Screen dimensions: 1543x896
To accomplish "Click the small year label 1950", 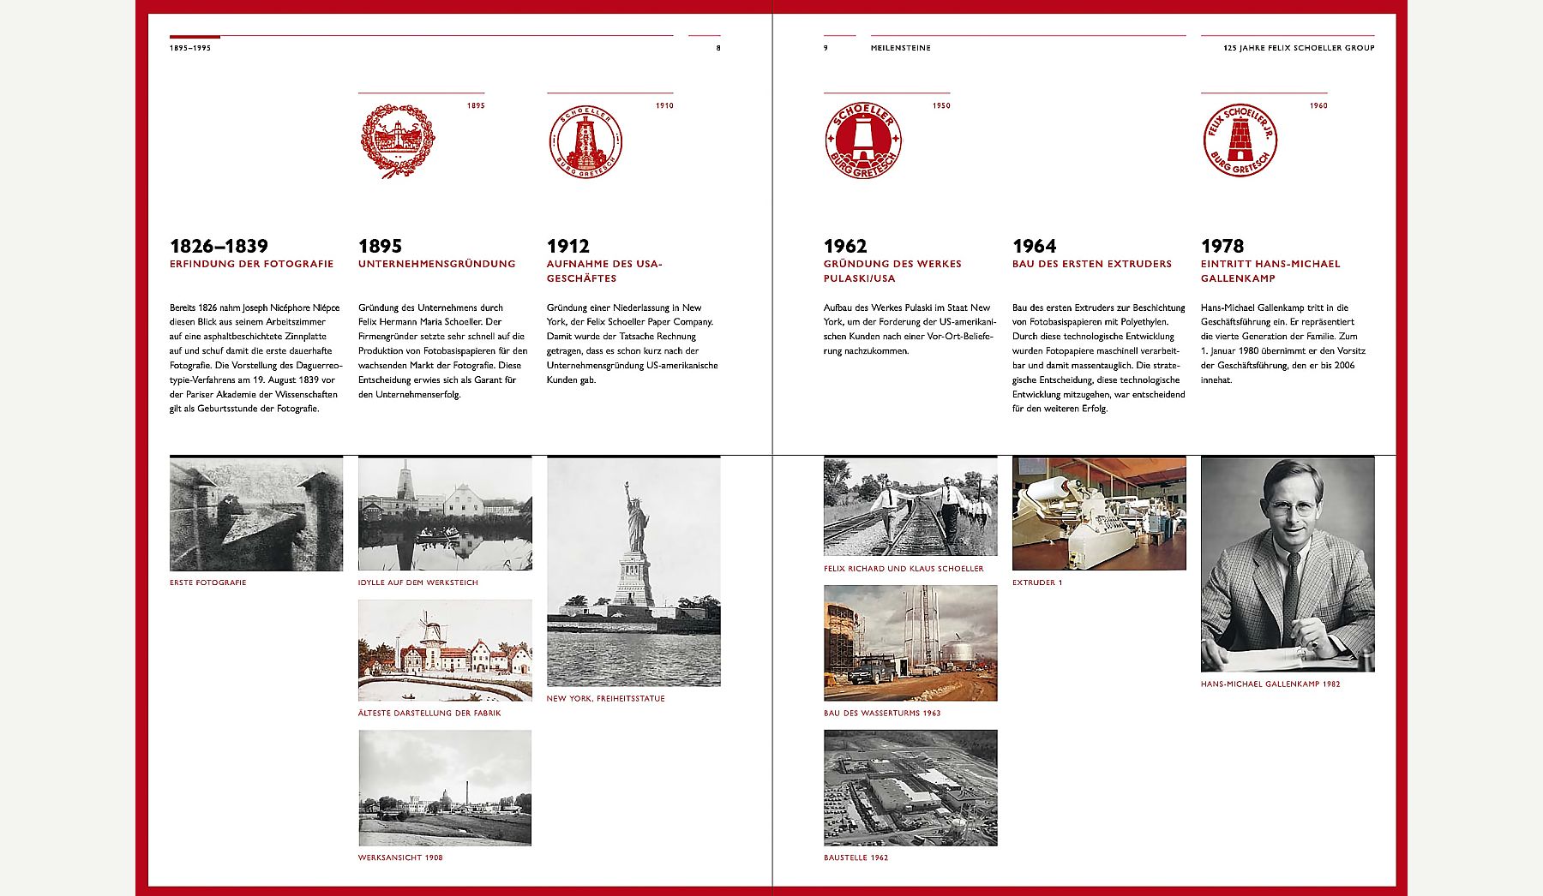I will pos(941,105).
